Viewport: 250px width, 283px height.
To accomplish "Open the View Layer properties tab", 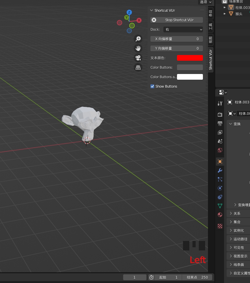I will tap(220, 132).
